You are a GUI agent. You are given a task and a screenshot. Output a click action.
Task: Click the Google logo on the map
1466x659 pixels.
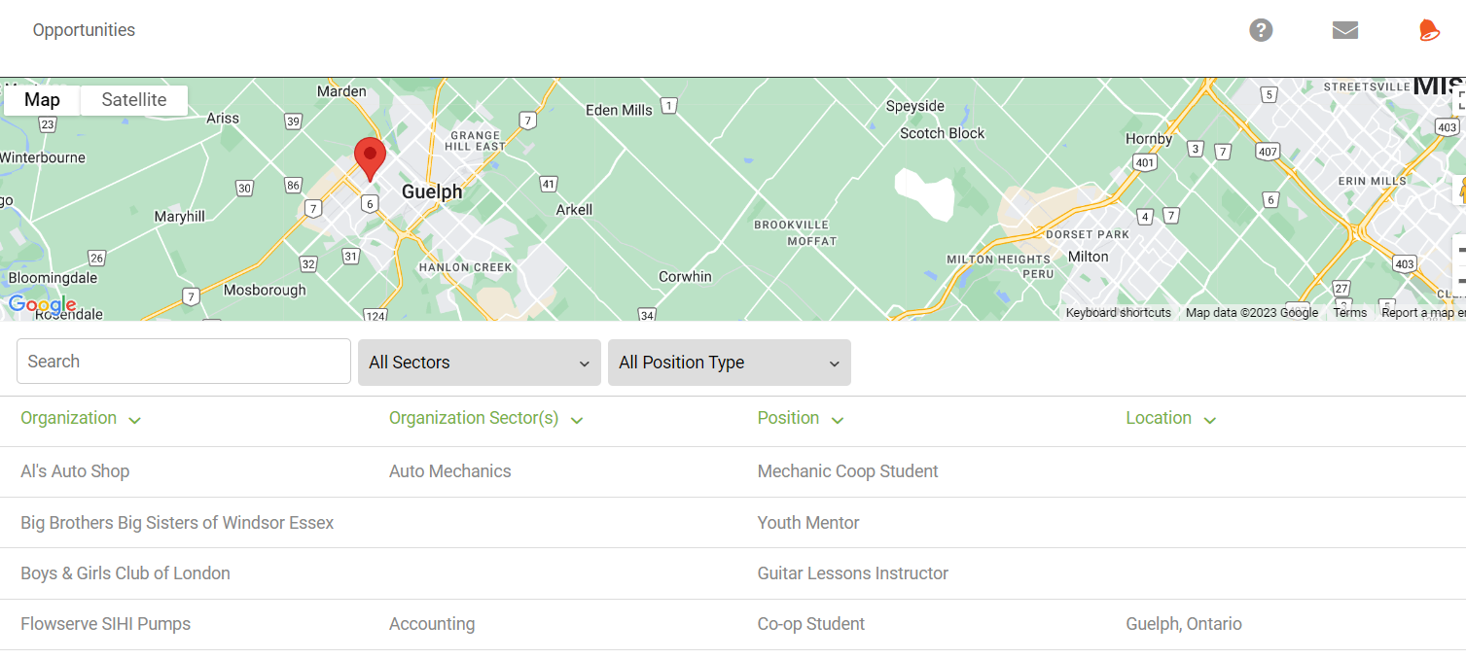(x=42, y=305)
